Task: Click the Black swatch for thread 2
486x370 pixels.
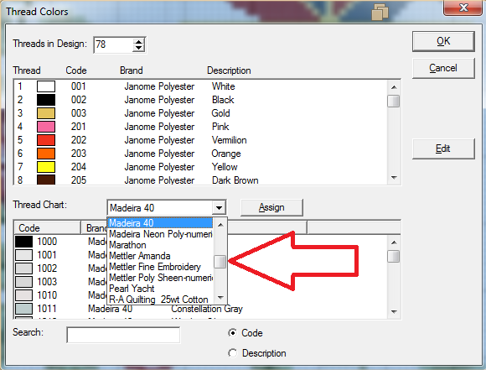Action: tap(46, 100)
